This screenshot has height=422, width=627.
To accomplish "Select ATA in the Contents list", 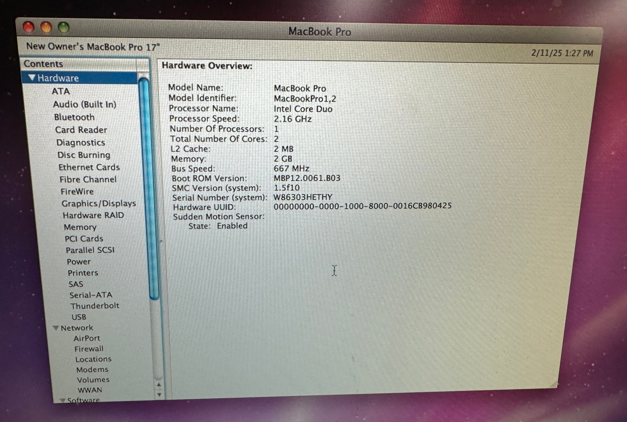I will (x=61, y=91).
